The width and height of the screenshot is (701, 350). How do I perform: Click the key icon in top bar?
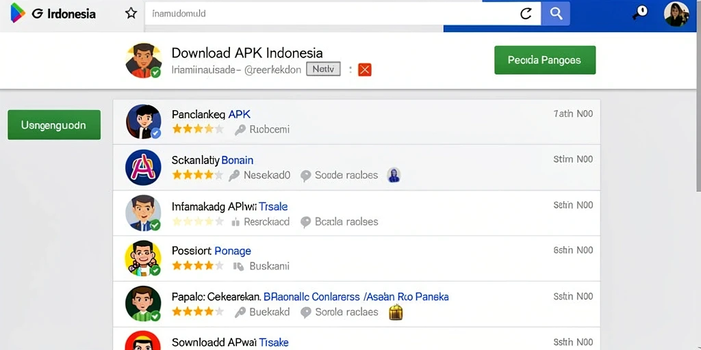click(x=640, y=13)
